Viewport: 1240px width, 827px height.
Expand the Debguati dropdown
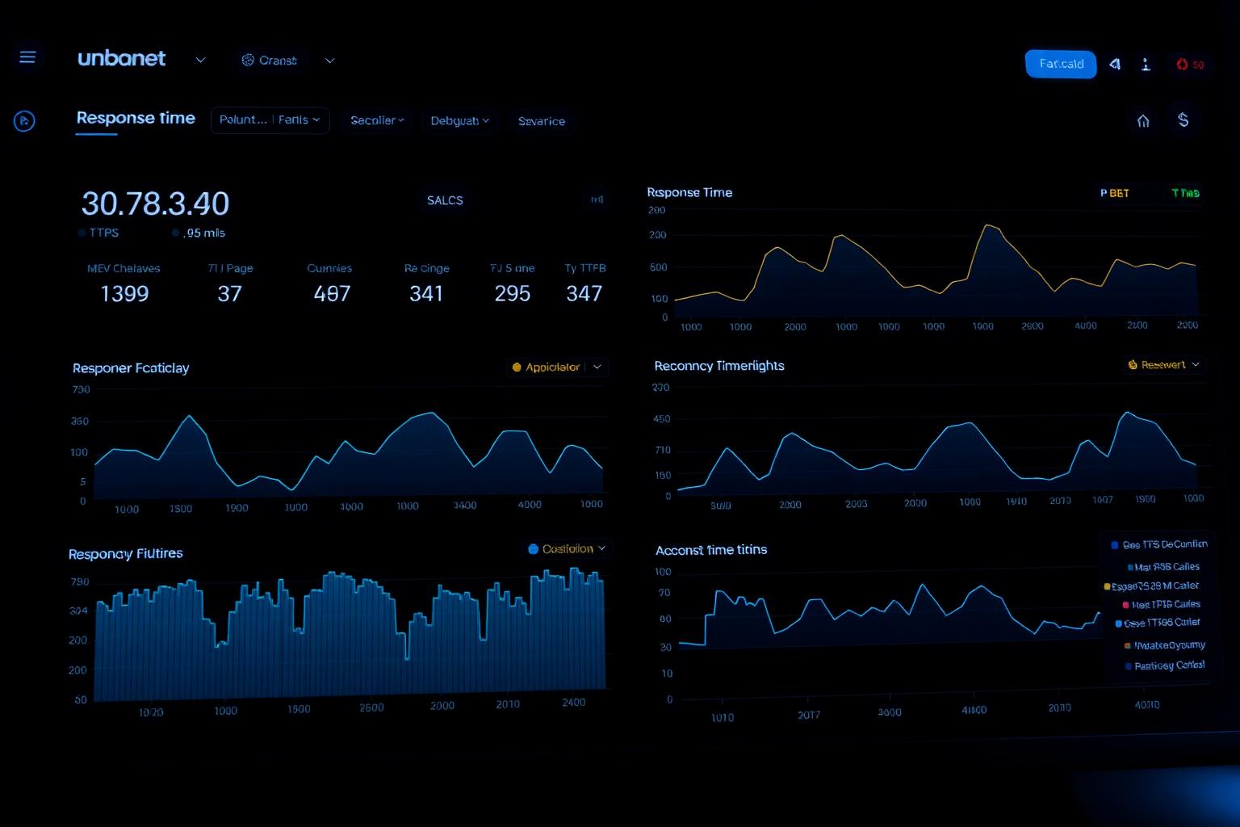(x=459, y=121)
